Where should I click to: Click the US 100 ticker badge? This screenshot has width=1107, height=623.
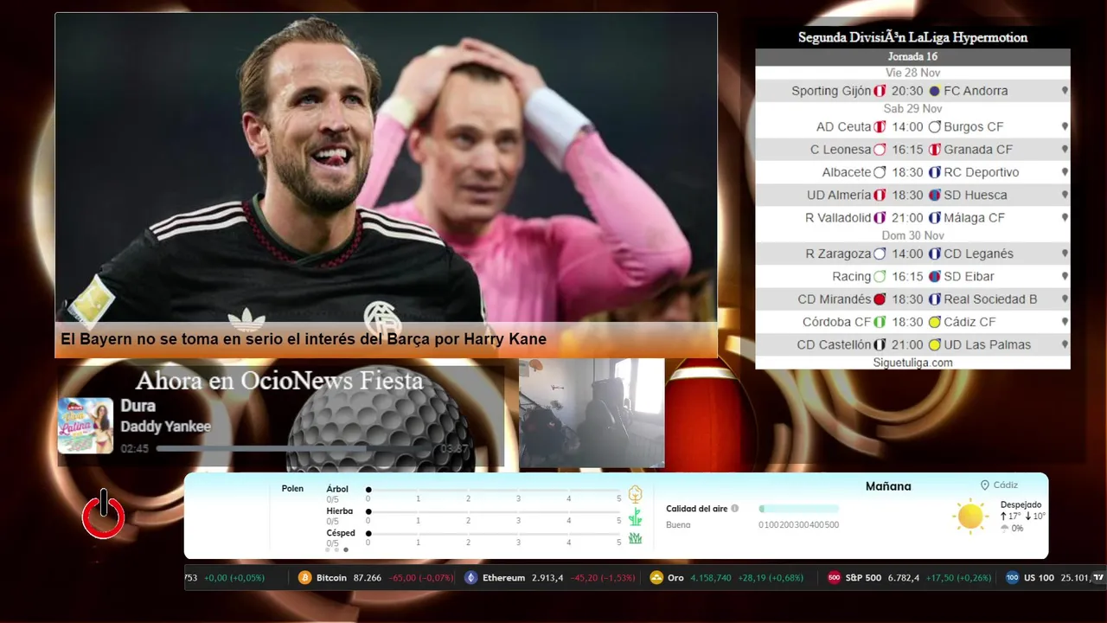[x=1012, y=578]
